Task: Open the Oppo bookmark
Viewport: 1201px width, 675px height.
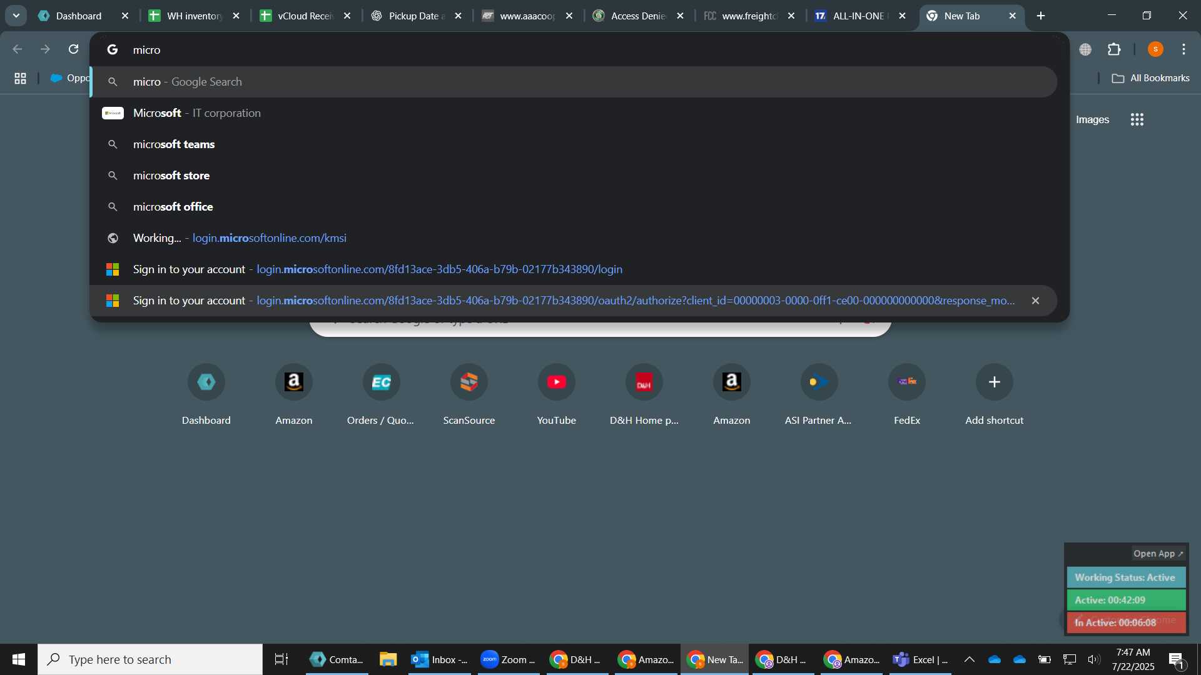Action: (x=69, y=78)
